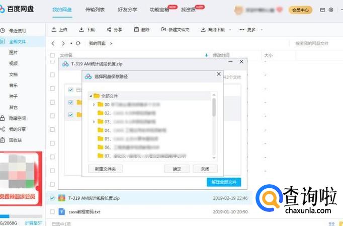Click the 全部文件 root folder icon
The image size is (343, 226).
pyautogui.click(x=97, y=96)
